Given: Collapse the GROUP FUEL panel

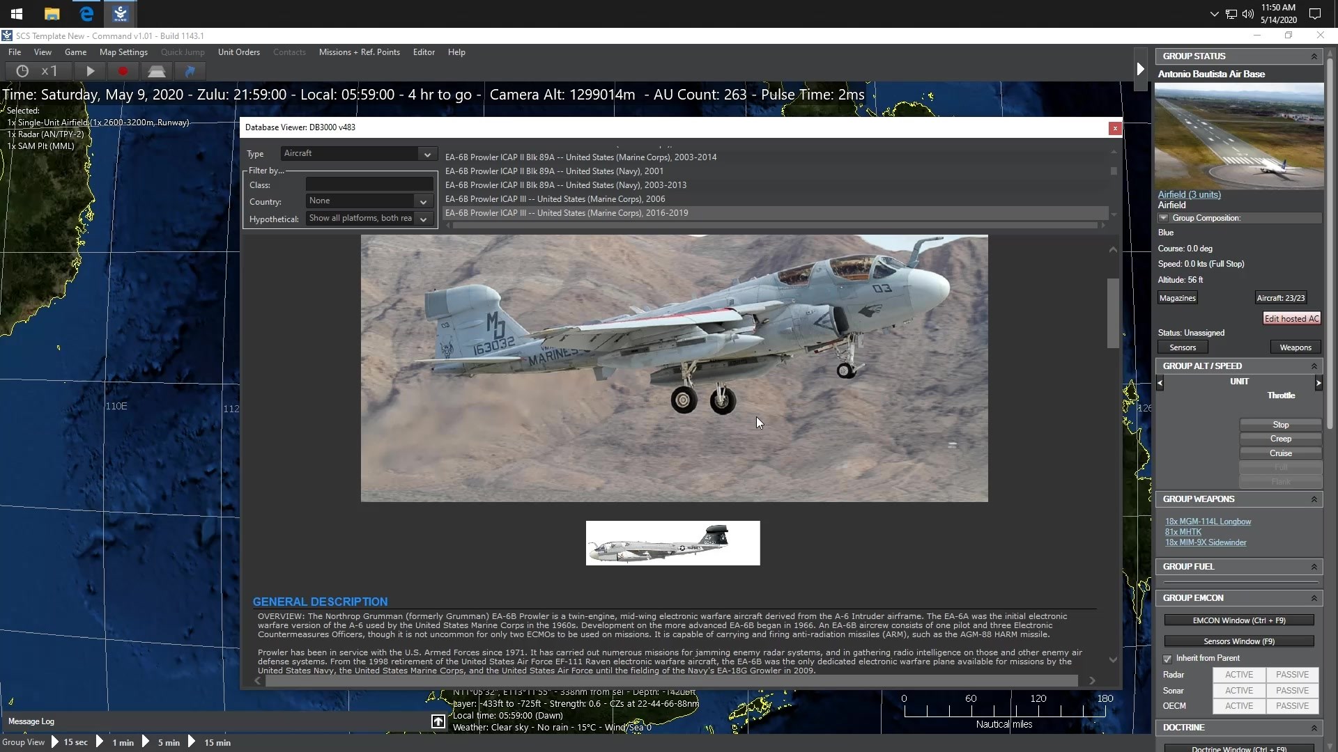Looking at the screenshot, I should click(x=1314, y=567).
